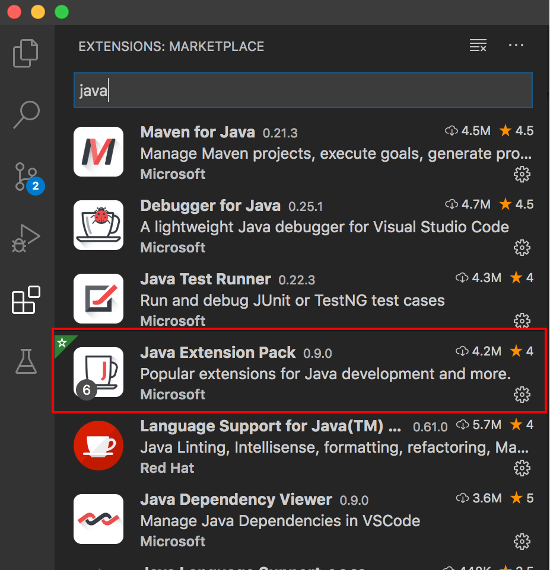Open the Search view in activity bar
The height and width of the screenshot is (570, 550).
pyautogui.click(x=26, y=114)
